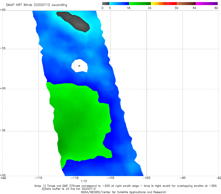Click the brown 50-64 segment of the color bar
Image resolution: width=221 pixels, height=194 pixels.
point(186,4)
